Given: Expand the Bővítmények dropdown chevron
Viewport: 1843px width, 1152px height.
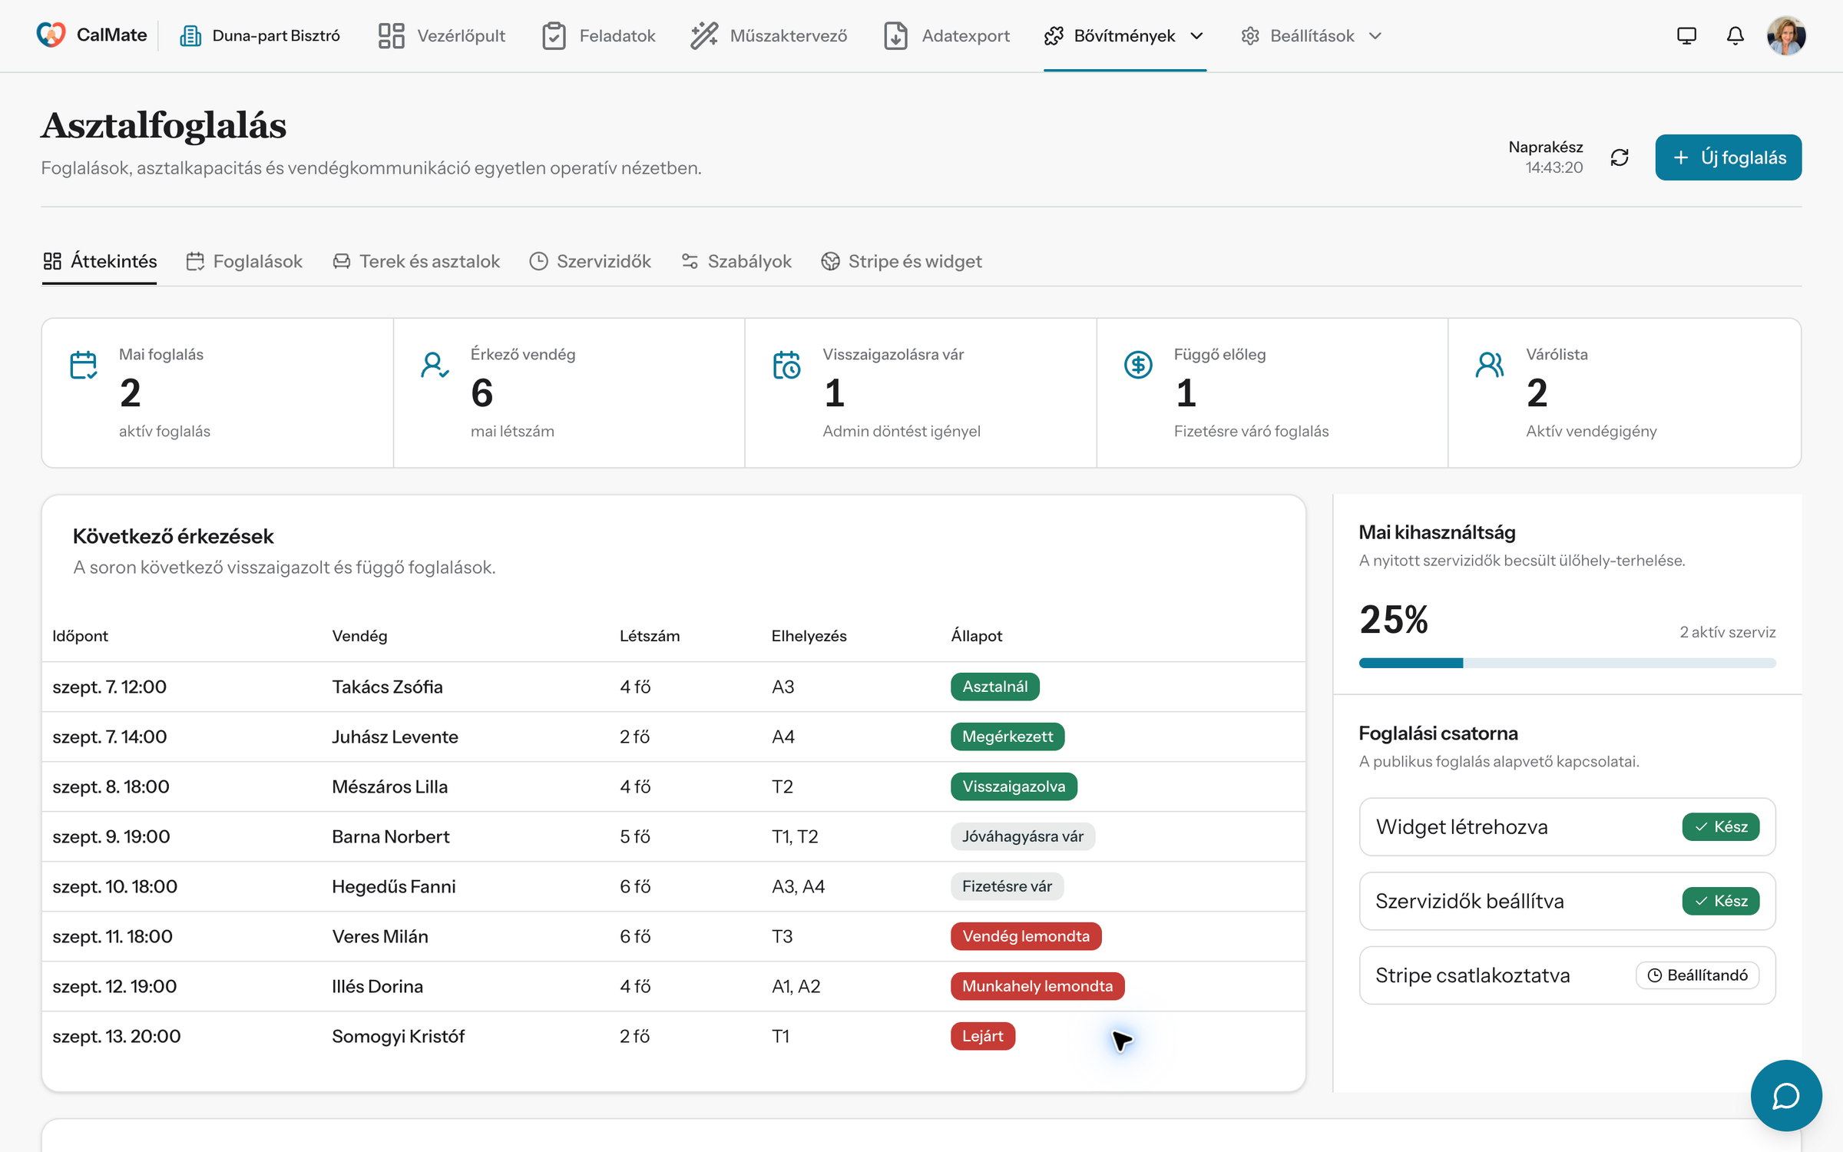Looking at the screenshot, I should [1196, 36].
